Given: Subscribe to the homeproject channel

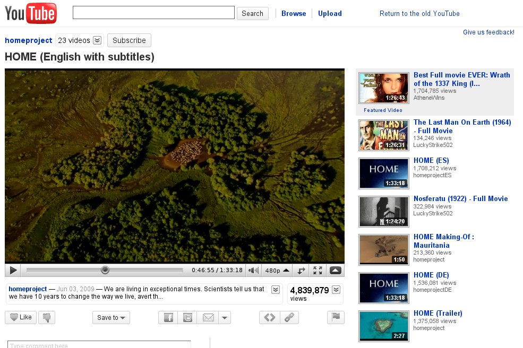Looking at the screenshot, I should [x=129, y=40].
